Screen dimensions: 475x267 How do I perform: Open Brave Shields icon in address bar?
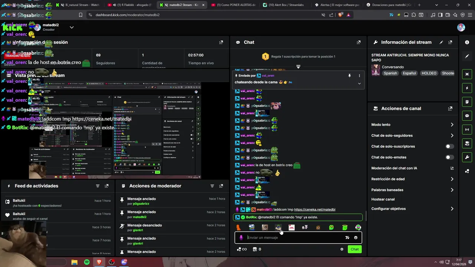tap(341, 15)
